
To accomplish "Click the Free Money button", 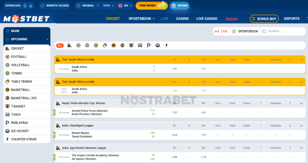I will point(151,5).
